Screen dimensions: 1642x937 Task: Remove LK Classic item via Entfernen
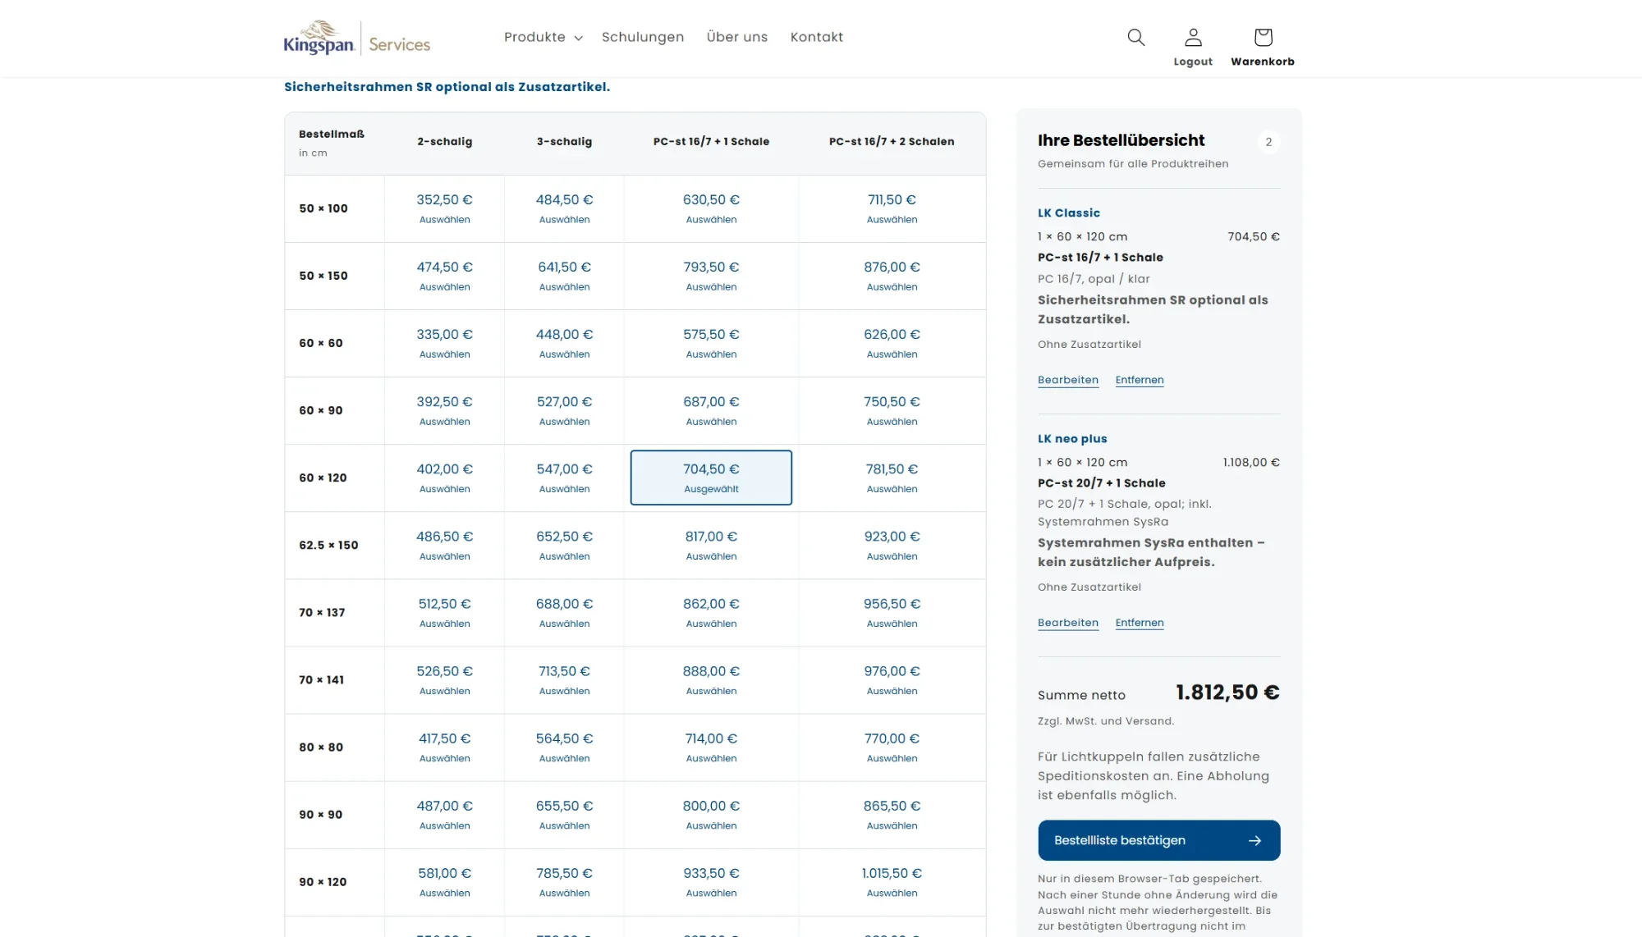(x=1140, y=380)
